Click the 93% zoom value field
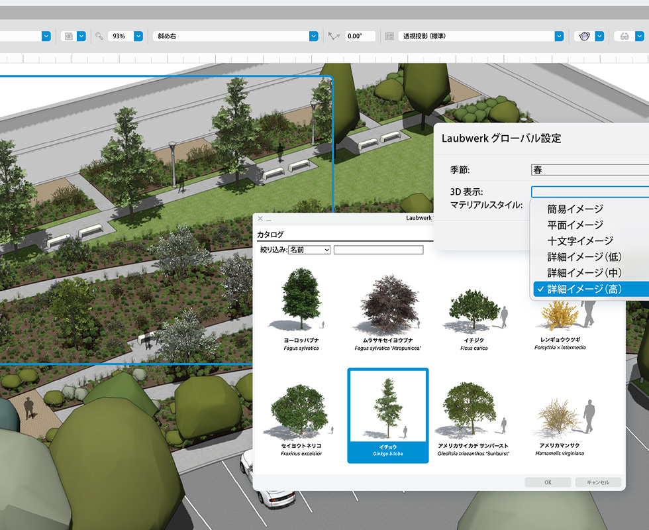 point(121,36)
